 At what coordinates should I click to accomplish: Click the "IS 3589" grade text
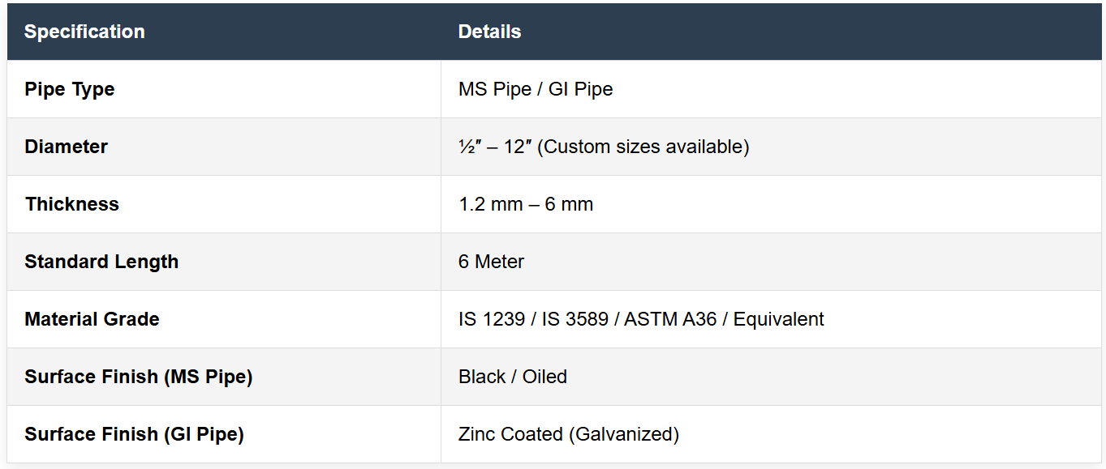pos(575,319)
